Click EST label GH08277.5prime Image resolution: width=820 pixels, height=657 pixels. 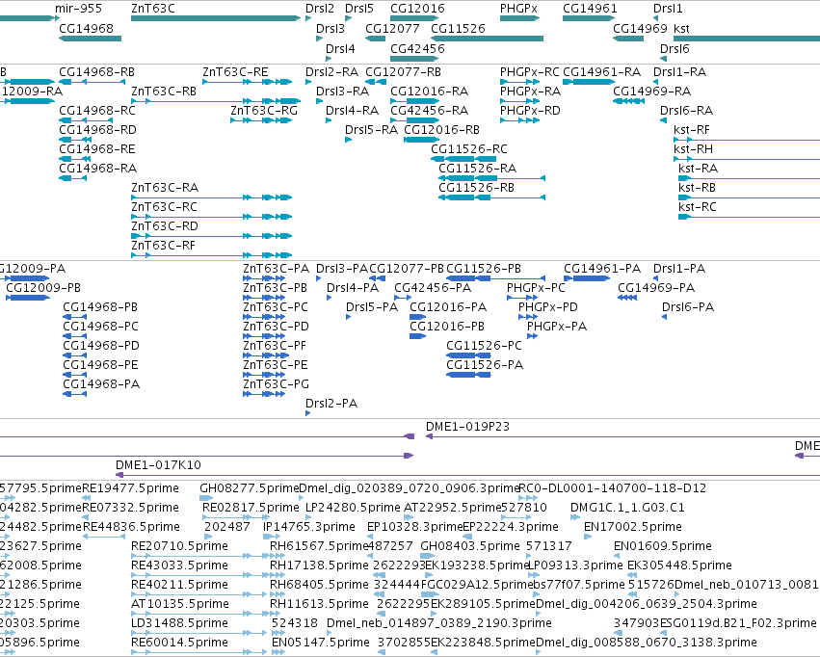click(x=249, y=487)
